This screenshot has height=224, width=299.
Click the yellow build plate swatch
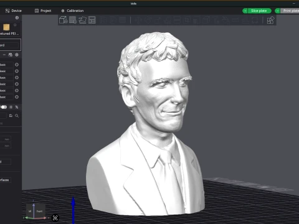pos(6,27)
